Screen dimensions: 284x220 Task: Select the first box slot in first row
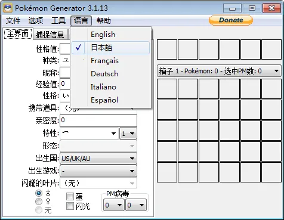pos(167,89)
